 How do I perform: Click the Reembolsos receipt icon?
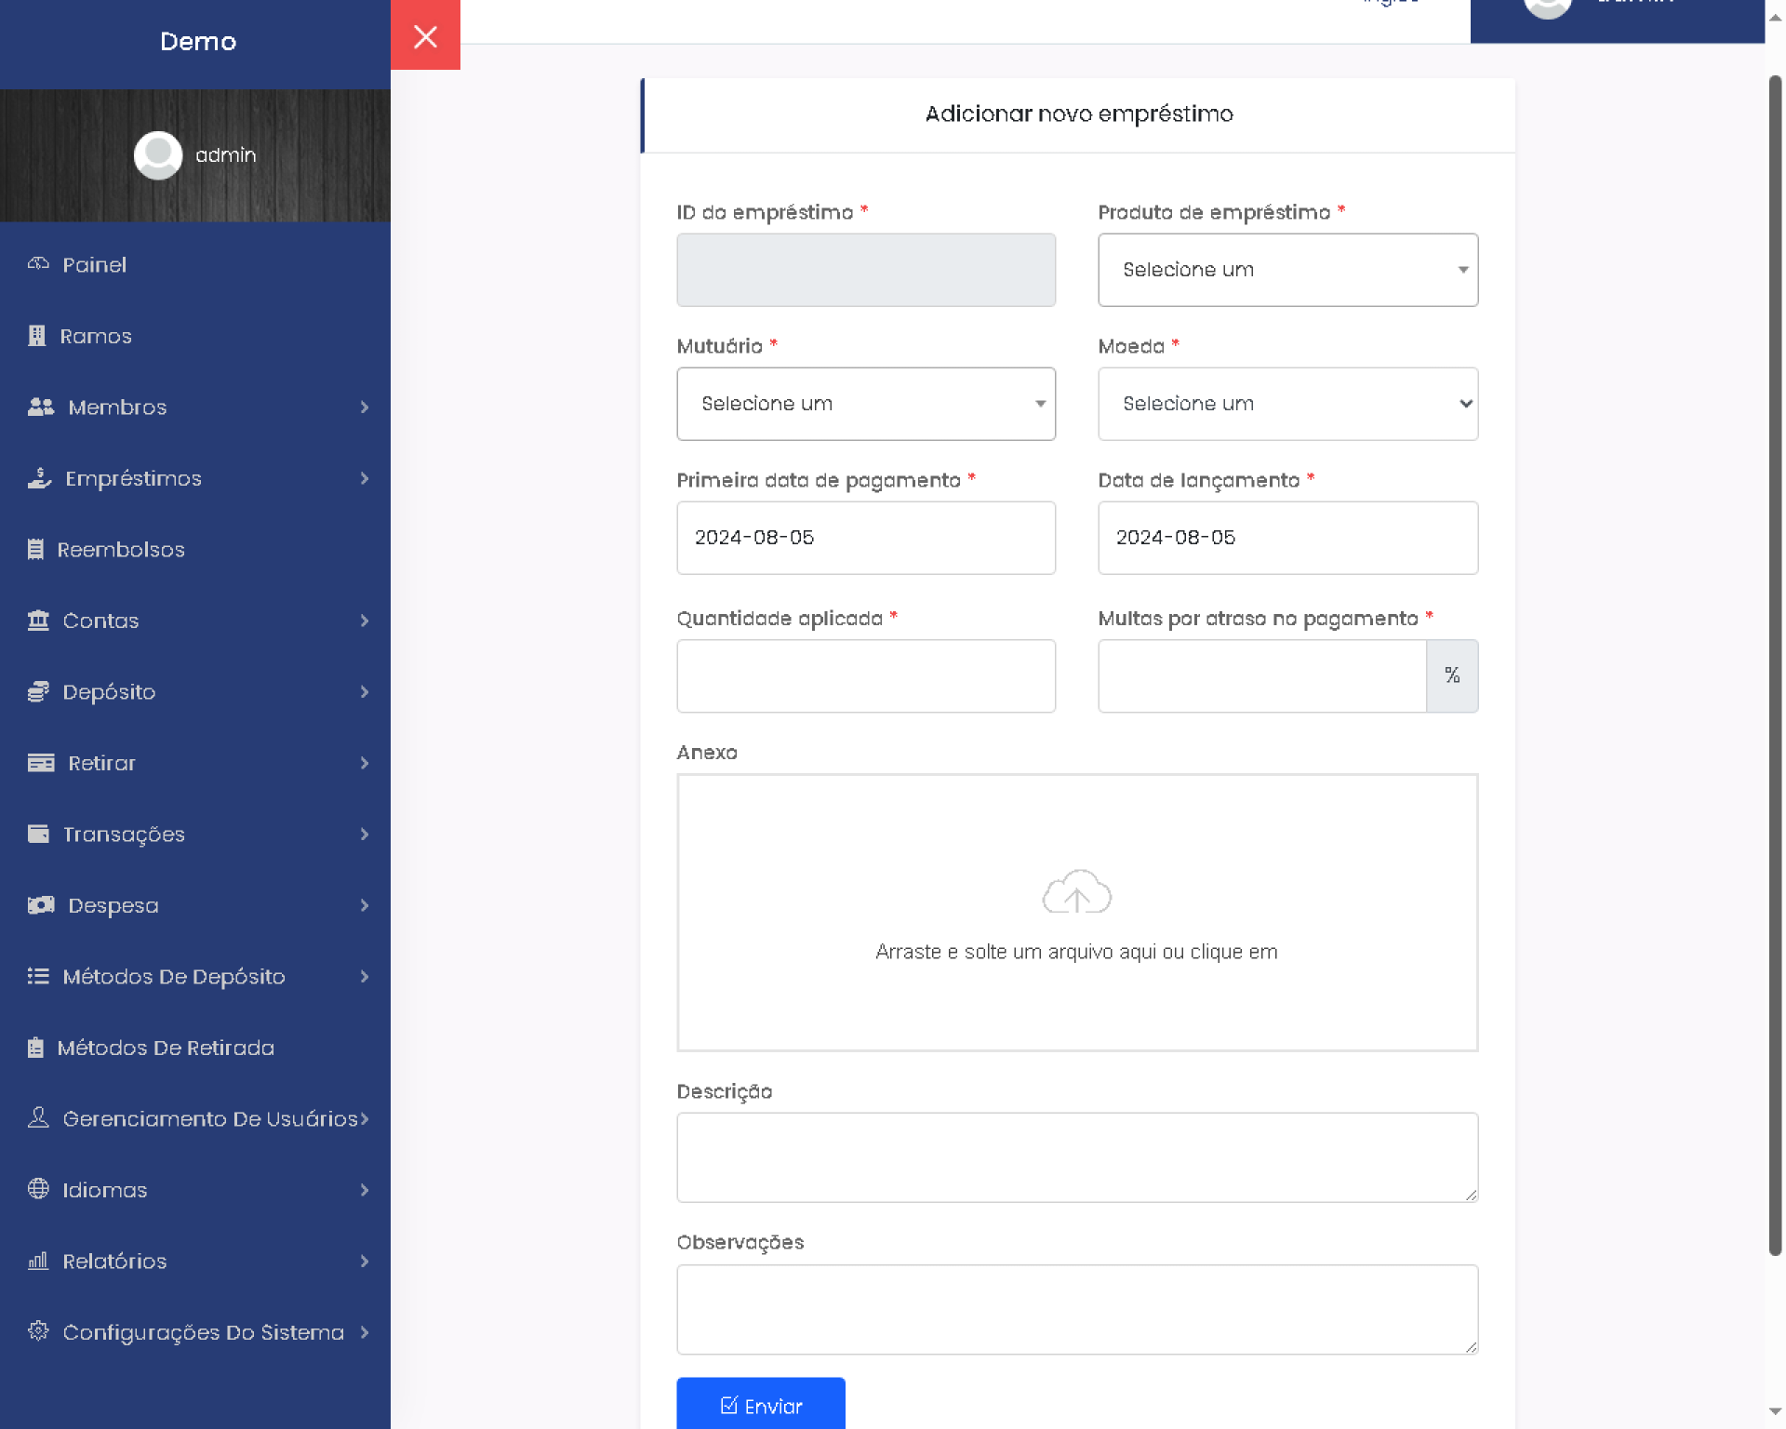coord(35,549)
